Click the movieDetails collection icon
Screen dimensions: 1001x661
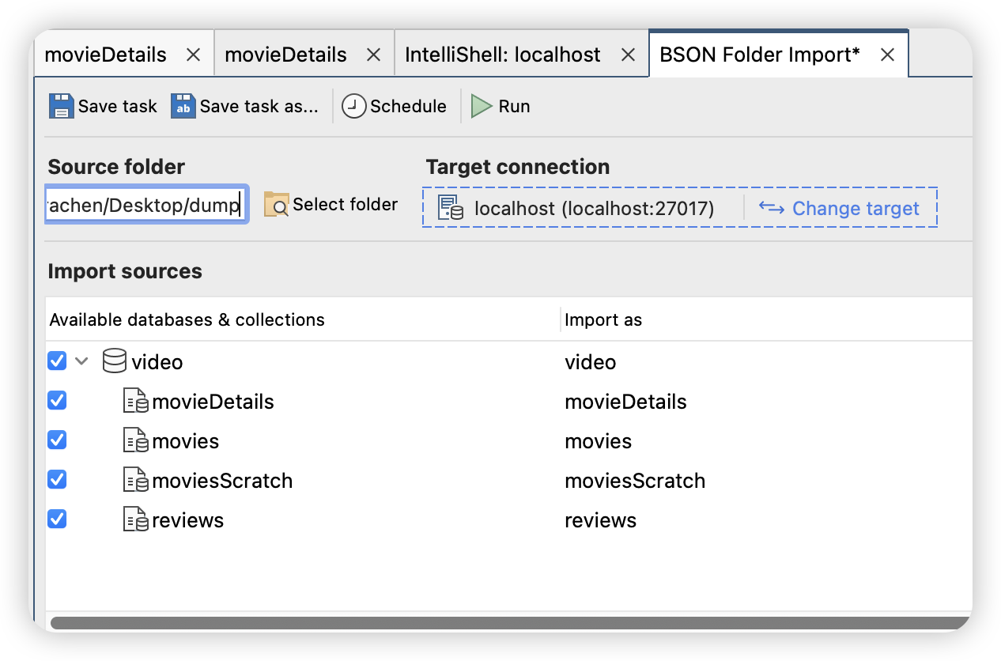[135, 402]
